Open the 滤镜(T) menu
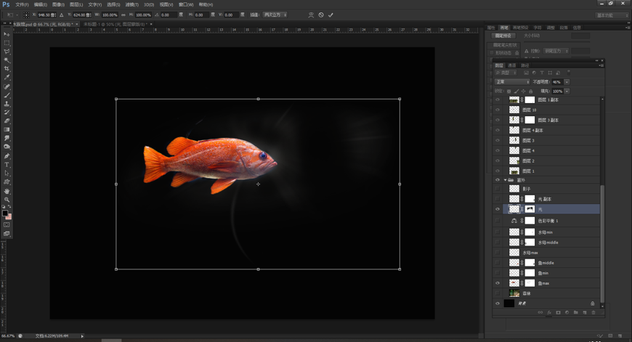 pos(131,4)
